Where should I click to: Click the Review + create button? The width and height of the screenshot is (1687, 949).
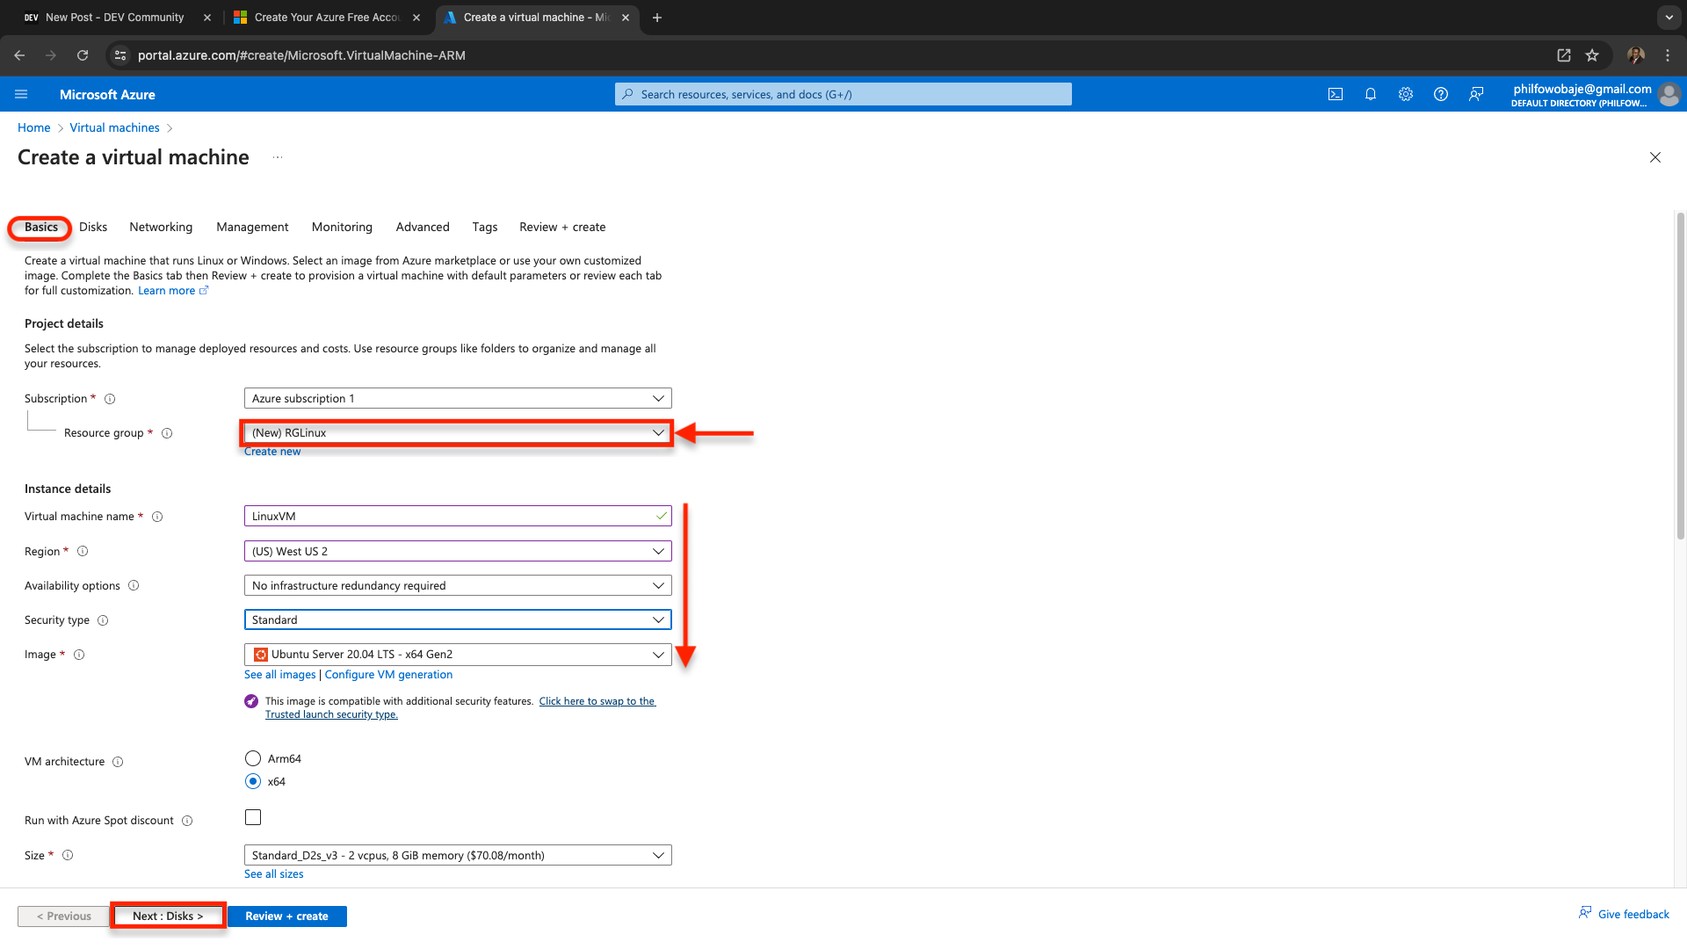(x=286, y=916)
